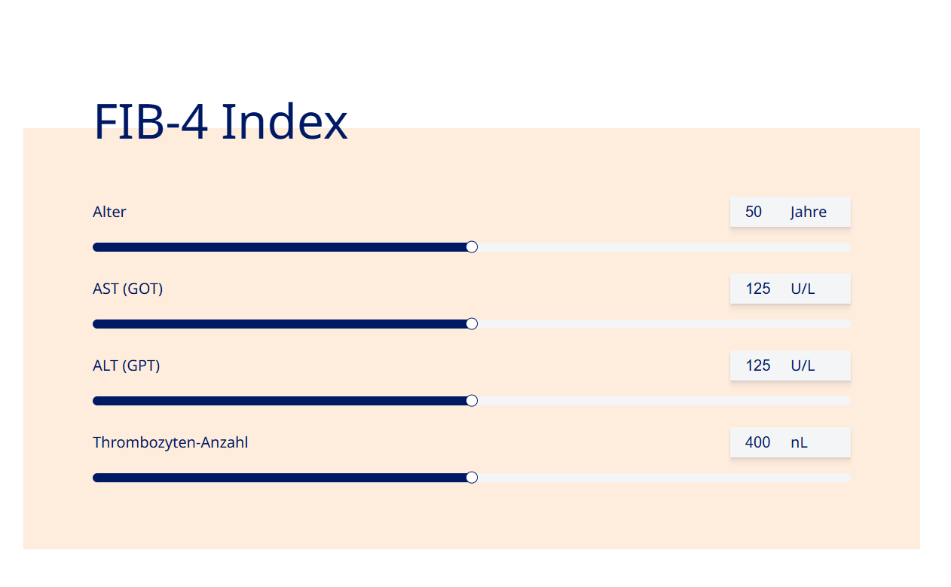Click the Thrombozyten-Anzahl slider handle
The image size is (951, 587).
coord(472,478)
